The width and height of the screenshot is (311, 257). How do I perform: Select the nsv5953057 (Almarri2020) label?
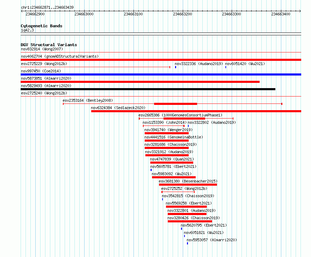coord(212,240)
